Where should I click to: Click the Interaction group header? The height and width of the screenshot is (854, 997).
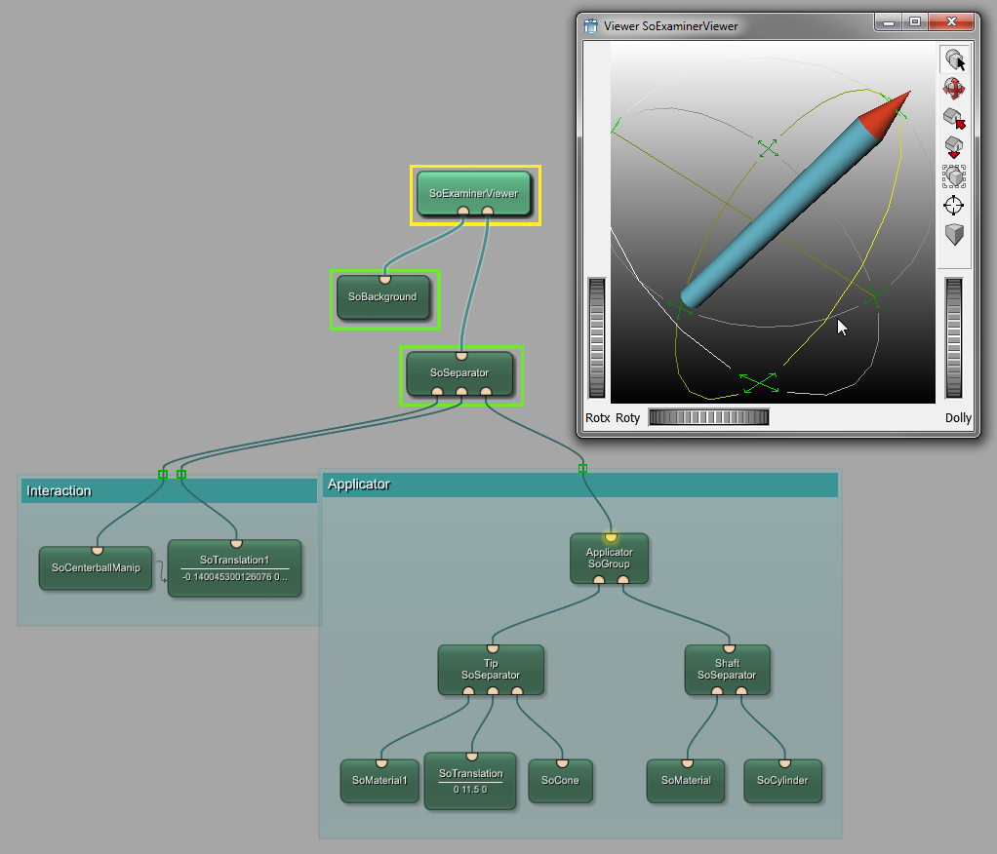point(169,490)
